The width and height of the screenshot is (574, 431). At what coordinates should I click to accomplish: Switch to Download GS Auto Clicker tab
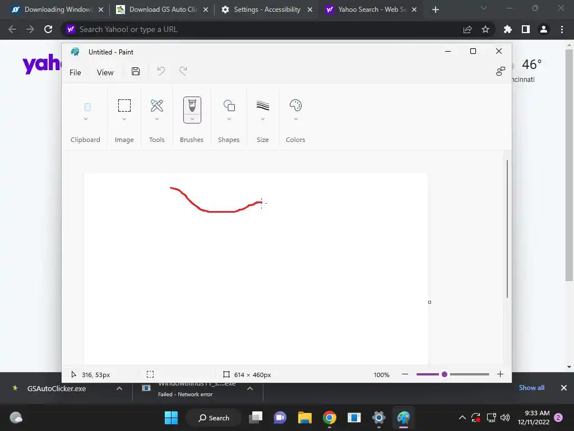click(x=162, y=10)
